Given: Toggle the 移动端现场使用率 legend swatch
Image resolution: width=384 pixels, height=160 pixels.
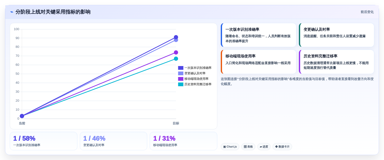Looking at the screenshot, I should (180, 79).
